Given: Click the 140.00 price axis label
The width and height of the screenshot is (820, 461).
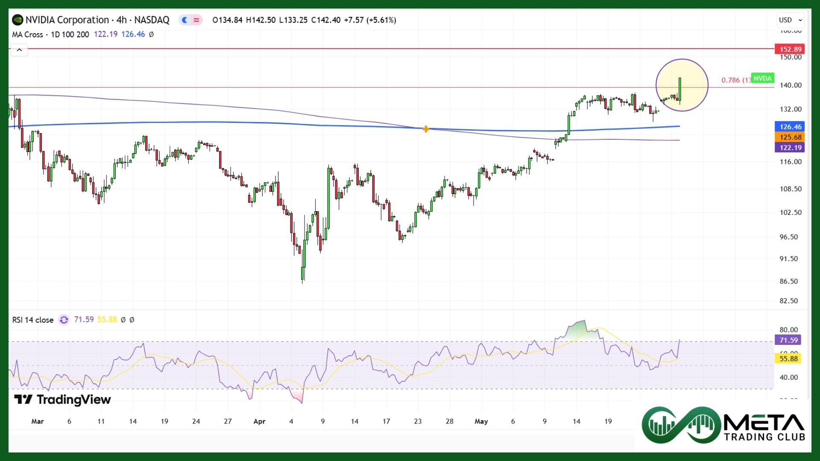Looking at the screenshot, I should [791, 85].
